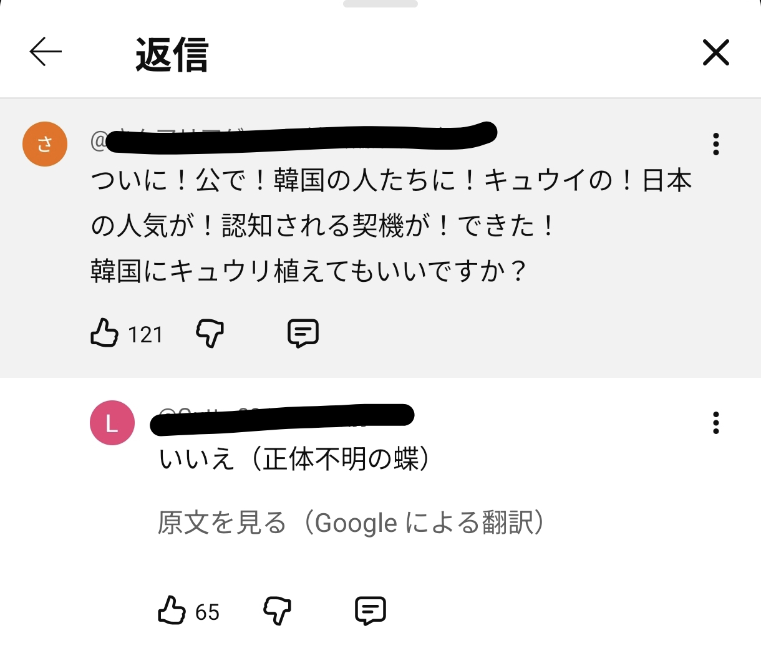Tap the 65 like count
761x661 pixels.
[207, 612]
